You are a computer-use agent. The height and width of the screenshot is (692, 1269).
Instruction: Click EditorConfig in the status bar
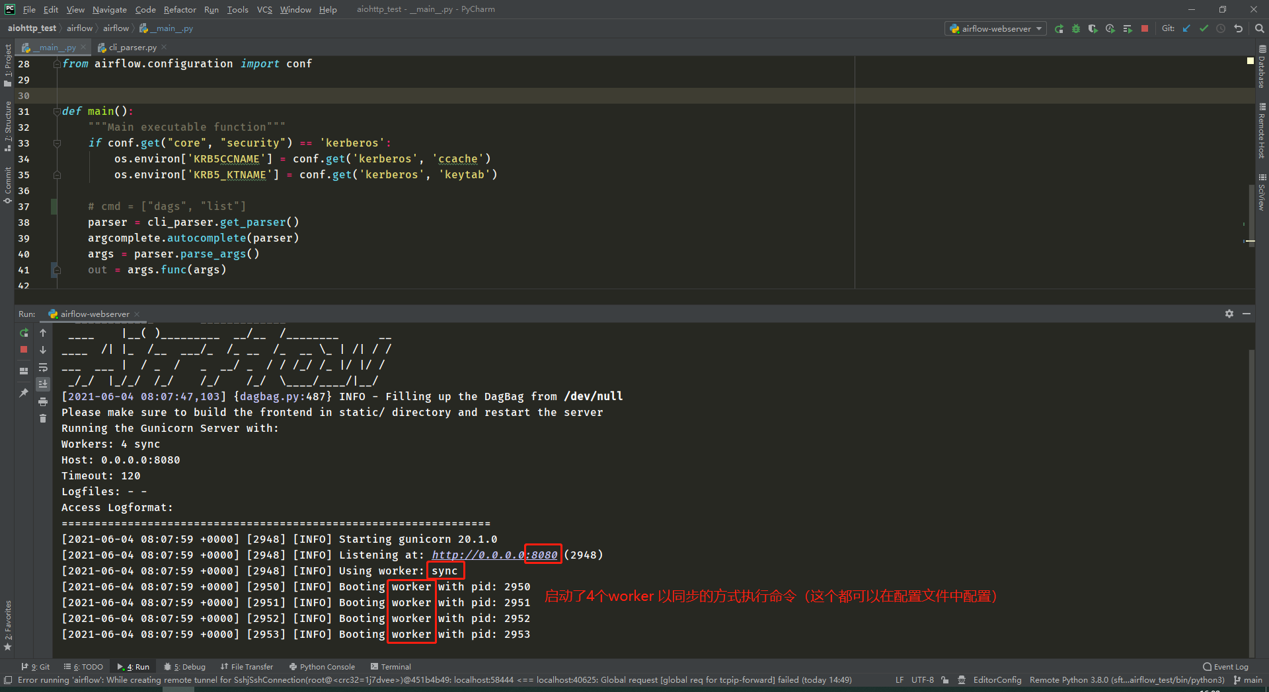pyautogui.click(x=997, y=680)
